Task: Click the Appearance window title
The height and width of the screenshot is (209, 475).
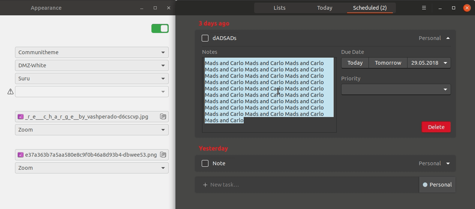Action: pos(46,8)
